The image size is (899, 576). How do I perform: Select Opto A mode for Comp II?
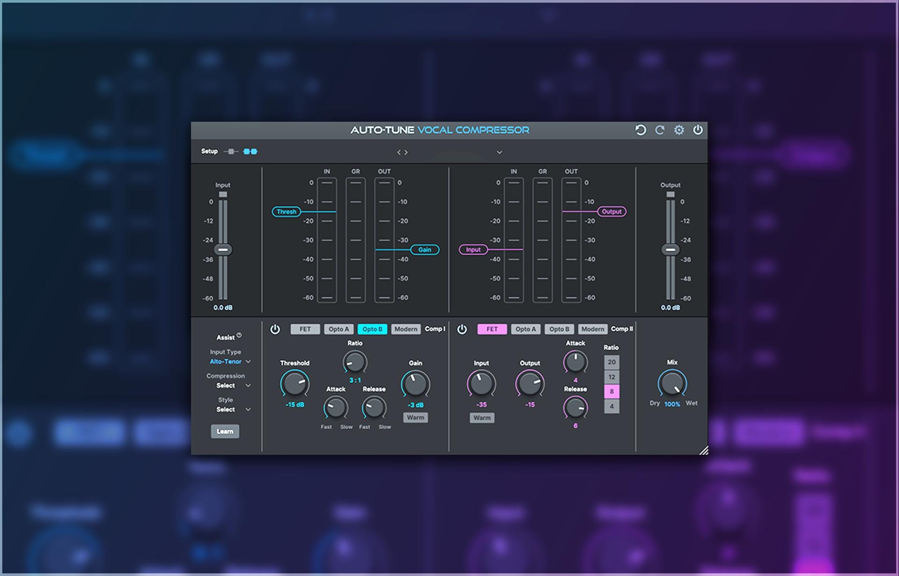[525, 329]
